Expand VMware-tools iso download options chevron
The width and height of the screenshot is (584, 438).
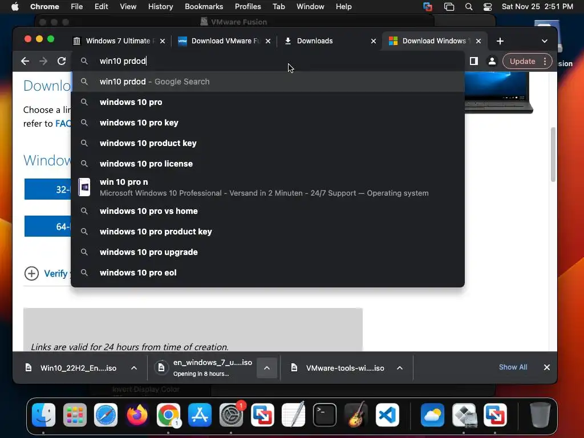(400, 368)
